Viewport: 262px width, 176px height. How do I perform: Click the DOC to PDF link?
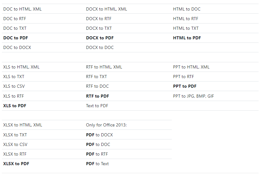(16, 38)
